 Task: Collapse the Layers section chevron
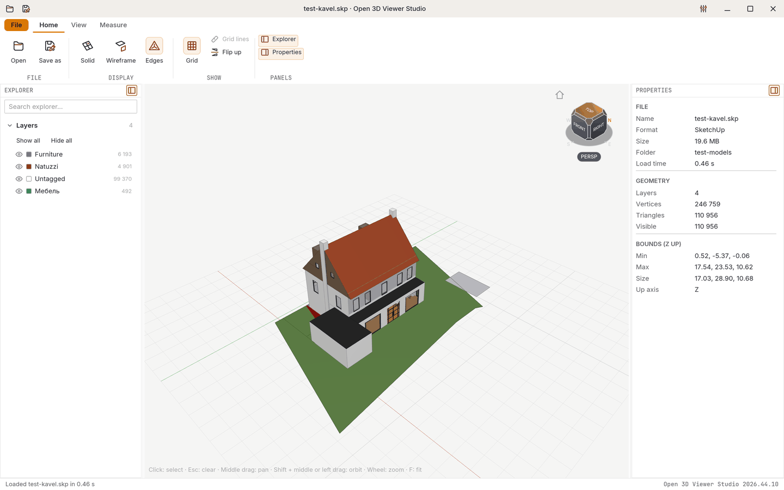10,126
